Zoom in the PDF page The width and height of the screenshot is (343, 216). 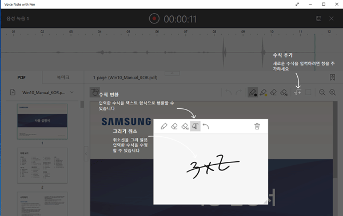coord(333,92)
